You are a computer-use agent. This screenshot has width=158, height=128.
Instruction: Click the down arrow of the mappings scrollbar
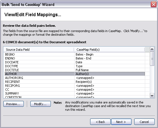152,95
